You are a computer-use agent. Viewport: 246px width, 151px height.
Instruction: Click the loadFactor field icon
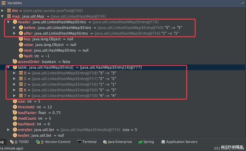[x=15, y=112]
